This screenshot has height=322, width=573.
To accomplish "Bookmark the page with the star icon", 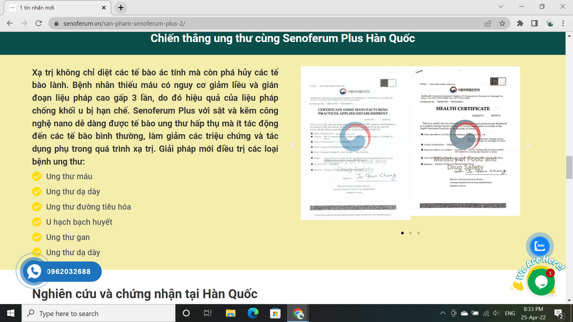I will (502, 22).
